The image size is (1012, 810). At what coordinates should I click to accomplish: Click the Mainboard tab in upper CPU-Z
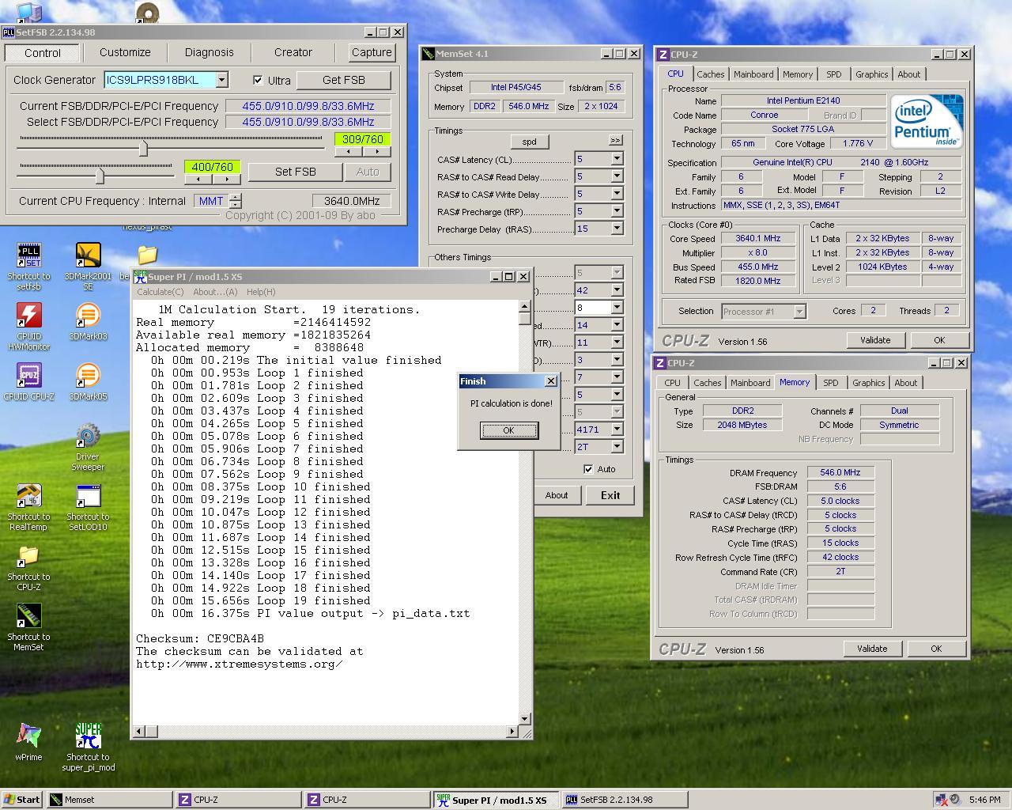753,74
